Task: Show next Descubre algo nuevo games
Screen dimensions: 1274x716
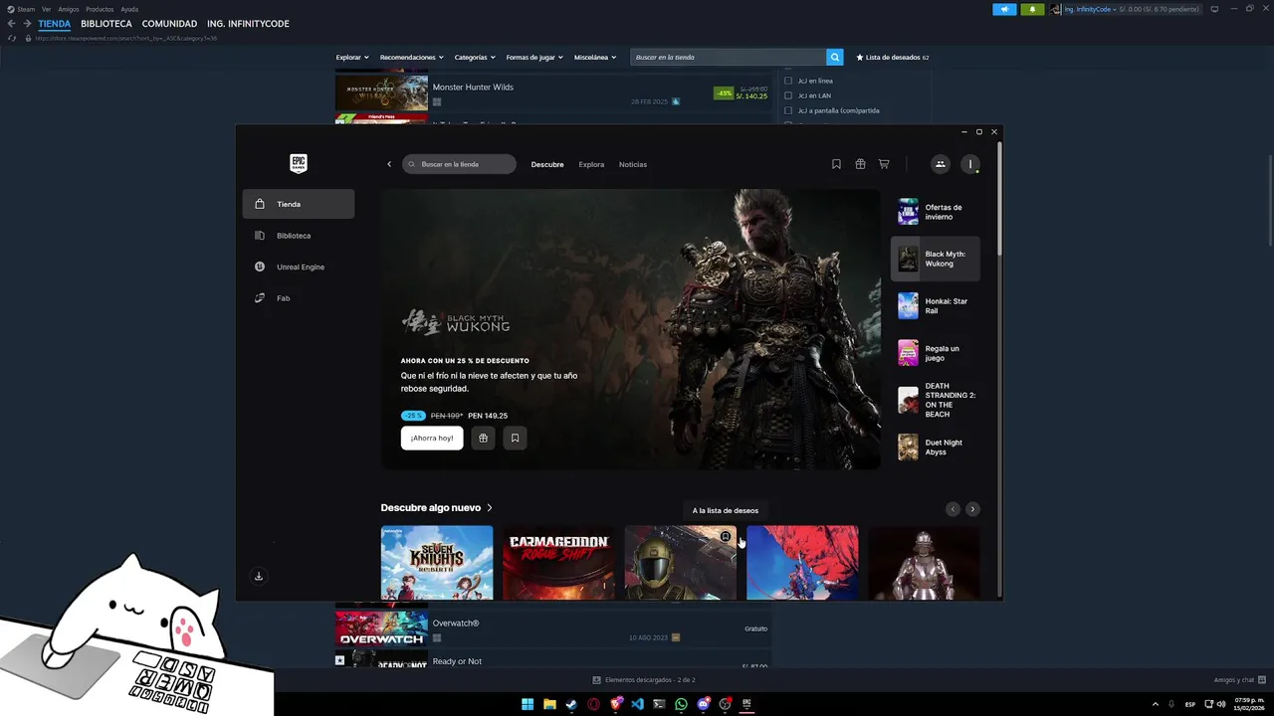Action: point(972,509)
